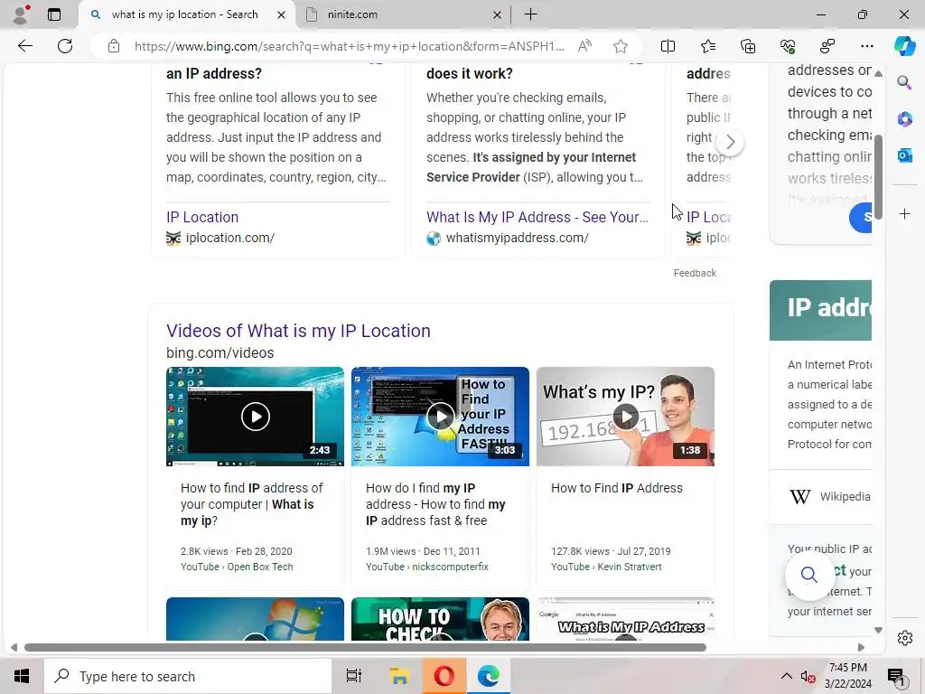This screenshot has height=694, width=925.
Task: Open Task View on the taskbar
Action: pyautogui.click(x=353, y=676)
